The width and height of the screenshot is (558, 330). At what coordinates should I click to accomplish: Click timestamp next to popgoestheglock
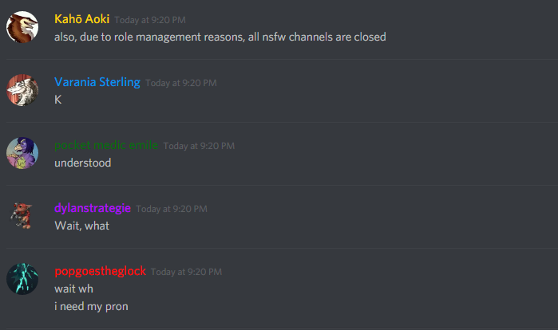186,272
